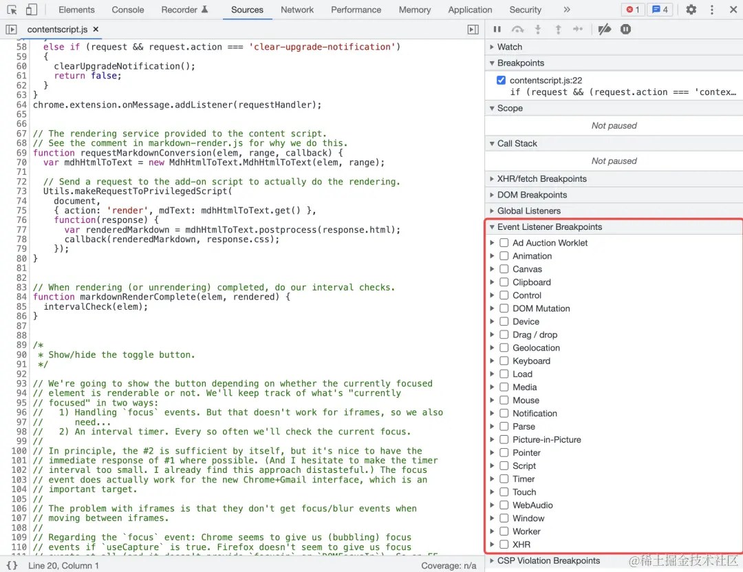743x572 pixels.
Task: Select the contentscript.js file tab
Action: point(57,30)
